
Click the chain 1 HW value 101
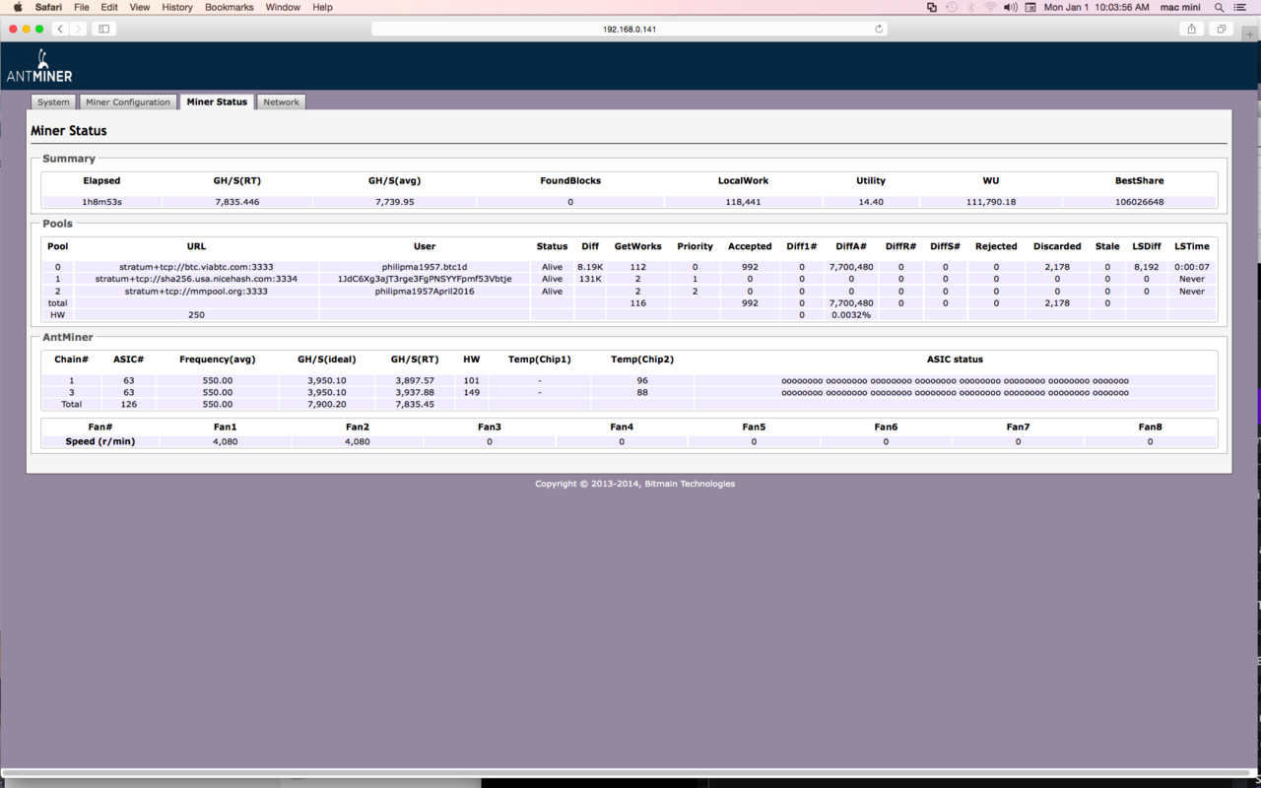pos(471,380)
